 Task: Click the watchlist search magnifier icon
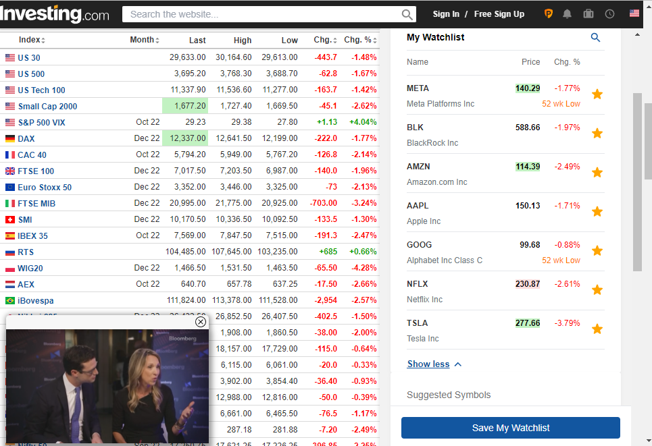point(595,38)
